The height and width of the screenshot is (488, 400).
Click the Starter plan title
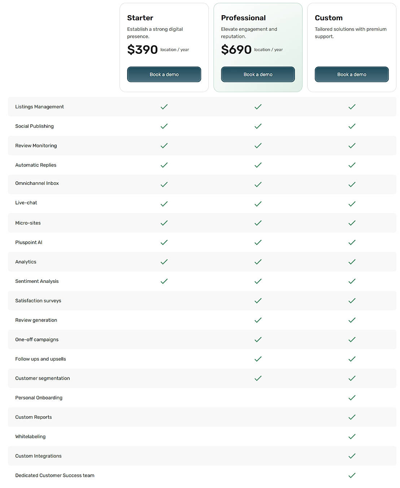pyautogui.click(x=140, y=18)
